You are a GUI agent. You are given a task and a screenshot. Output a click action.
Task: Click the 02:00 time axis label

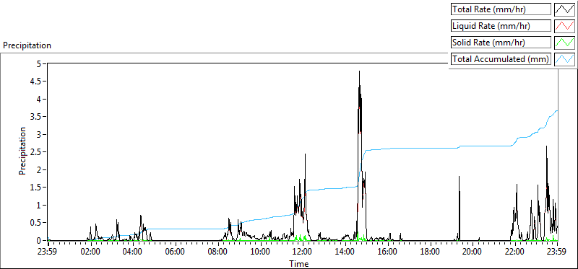(91, 252)
